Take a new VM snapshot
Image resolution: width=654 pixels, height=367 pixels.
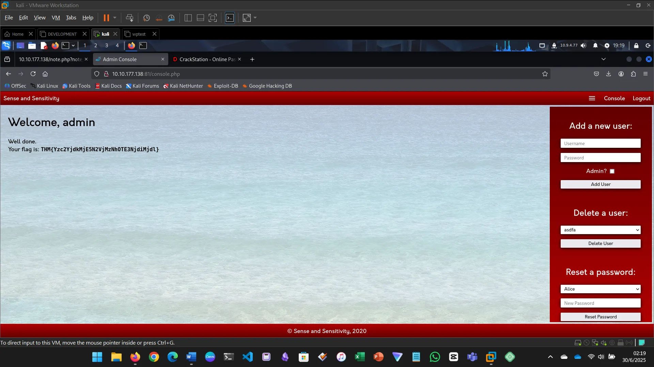(x=146, y=18)
